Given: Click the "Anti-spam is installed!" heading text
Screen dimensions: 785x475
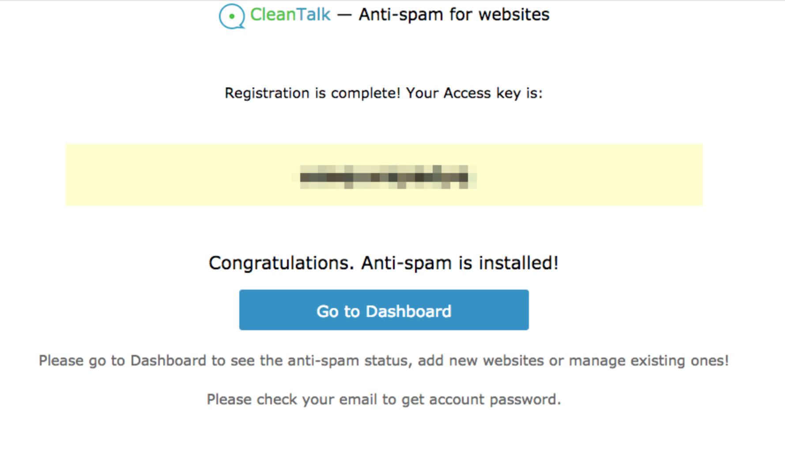Looking at the screenshot, I should 460,263.
